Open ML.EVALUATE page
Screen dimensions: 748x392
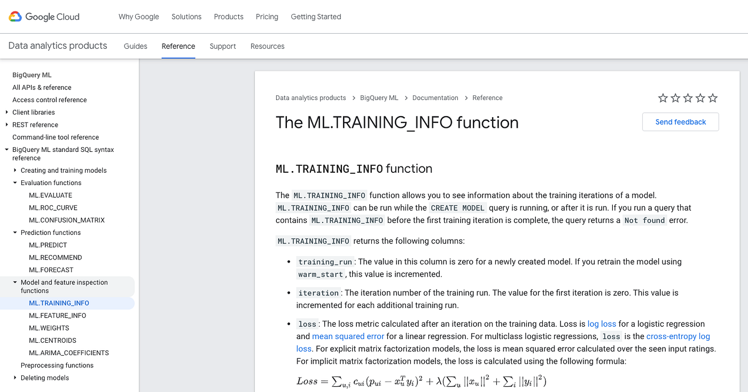[x=51, y=196]
